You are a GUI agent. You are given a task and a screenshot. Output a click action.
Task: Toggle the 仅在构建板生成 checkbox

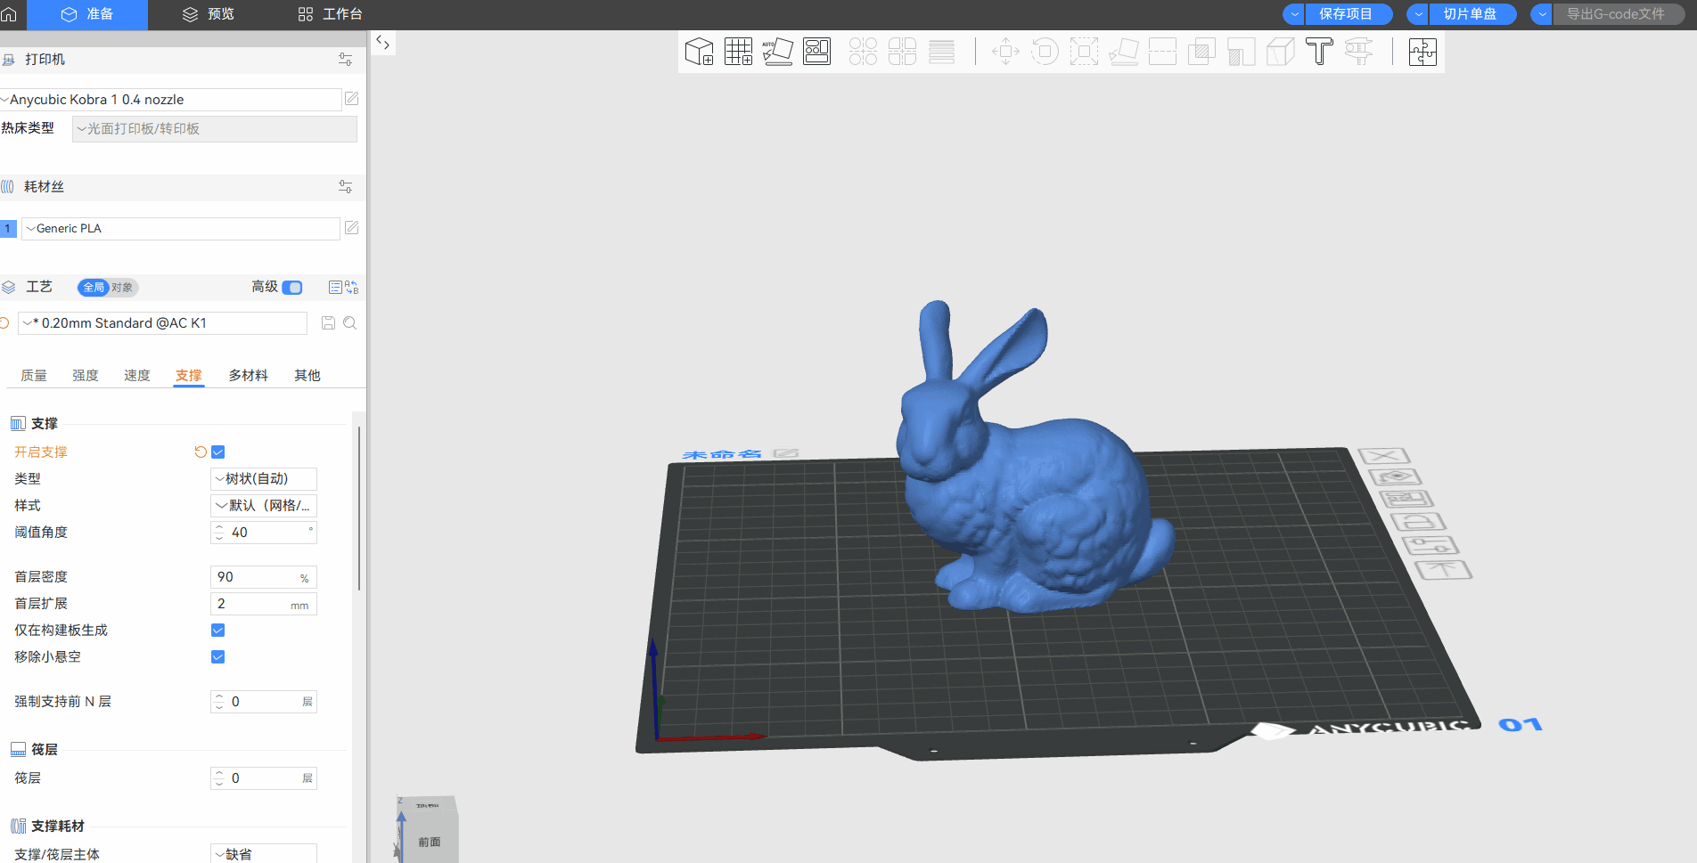[218, 631]
